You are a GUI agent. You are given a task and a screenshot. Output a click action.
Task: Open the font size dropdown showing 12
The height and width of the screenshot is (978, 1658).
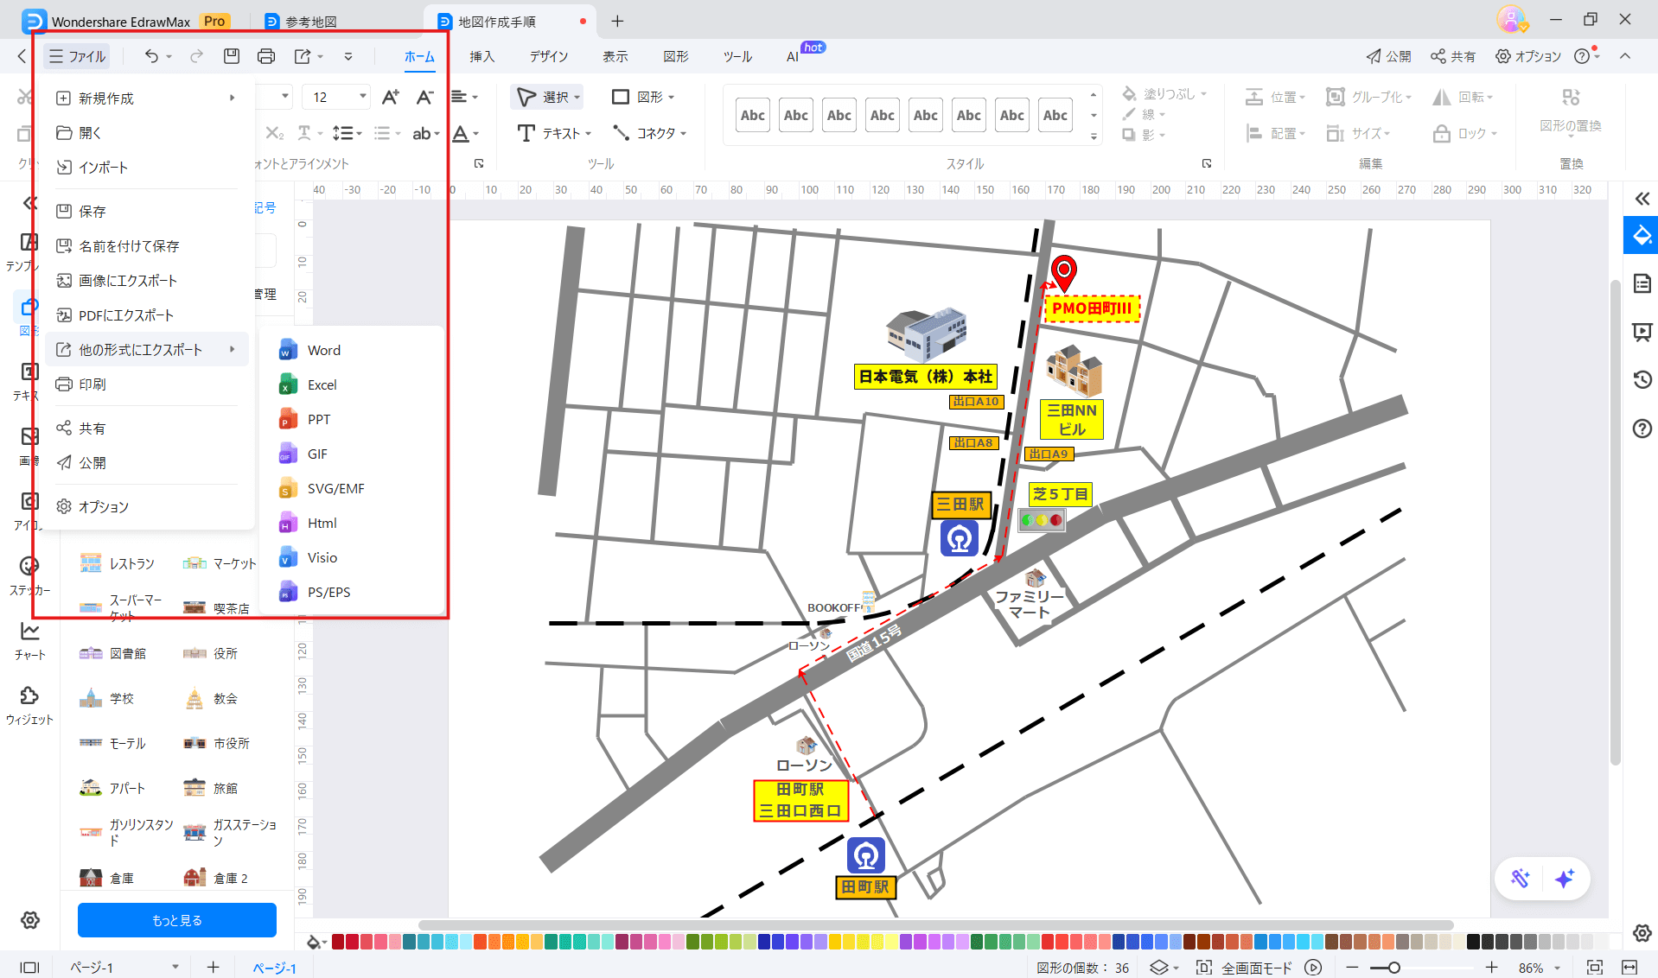point(362,97)
